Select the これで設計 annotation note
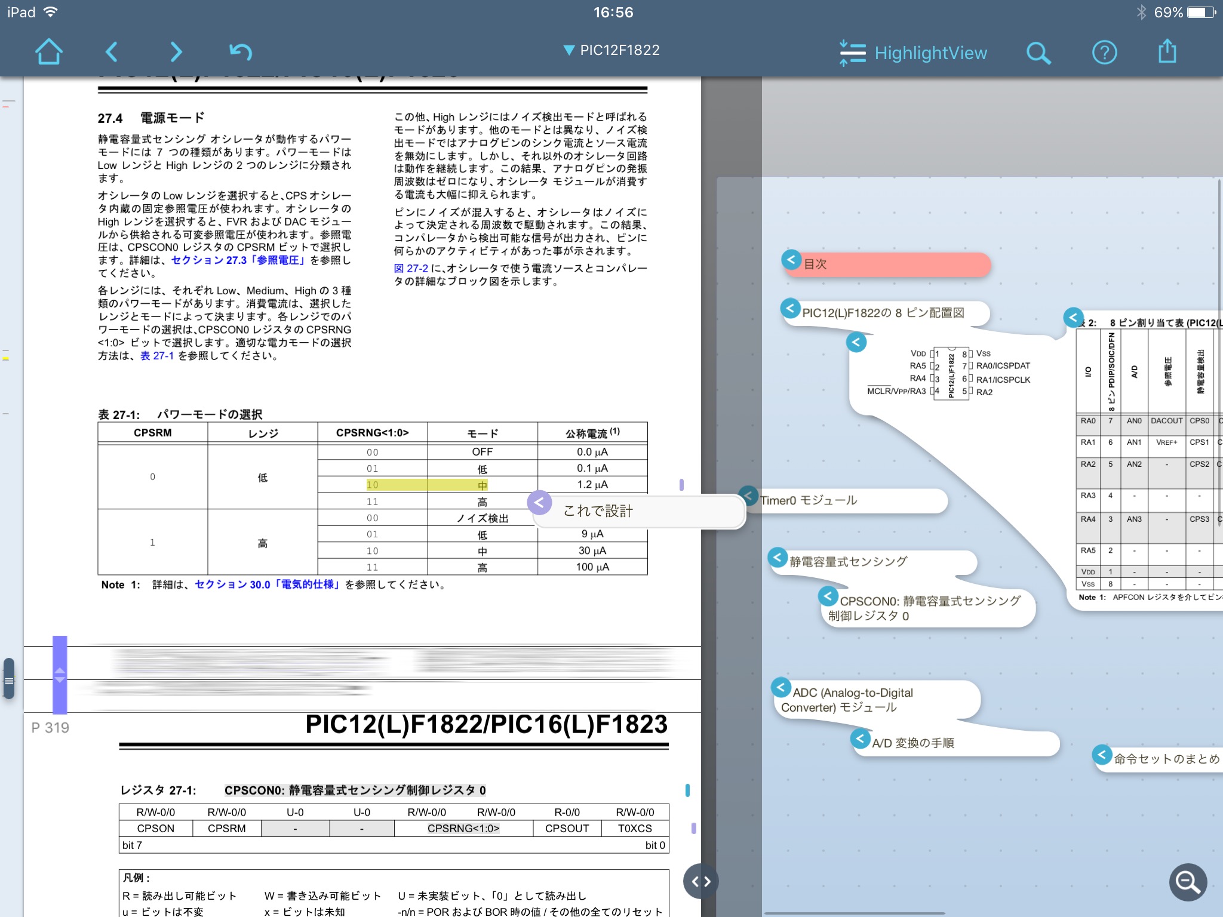Image resolution: width=1223 pixels, height=917 pixels. tap(639, 511)
